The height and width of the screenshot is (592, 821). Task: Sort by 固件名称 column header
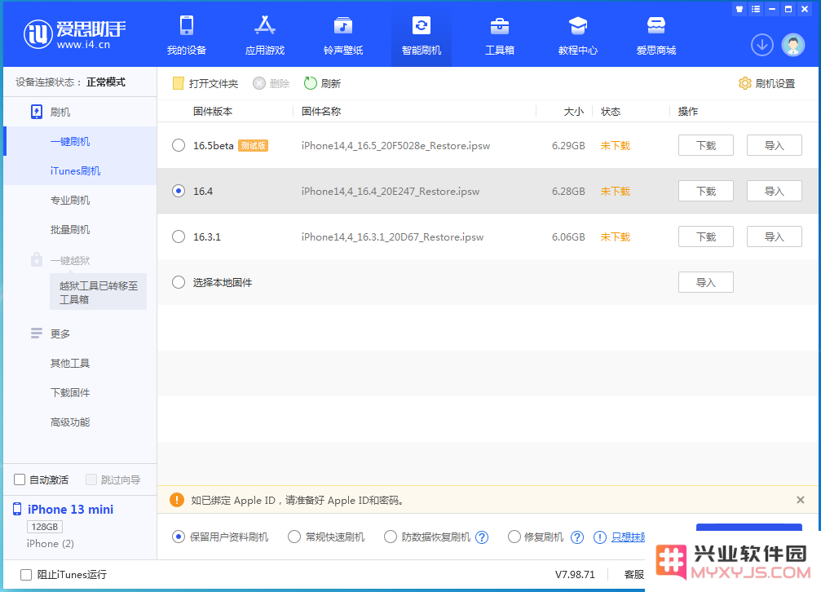coord(321,111)
